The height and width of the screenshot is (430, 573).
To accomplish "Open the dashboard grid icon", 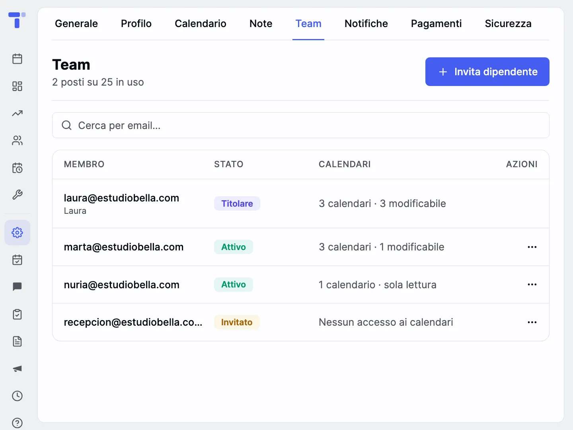I will [x=17, y=86].
